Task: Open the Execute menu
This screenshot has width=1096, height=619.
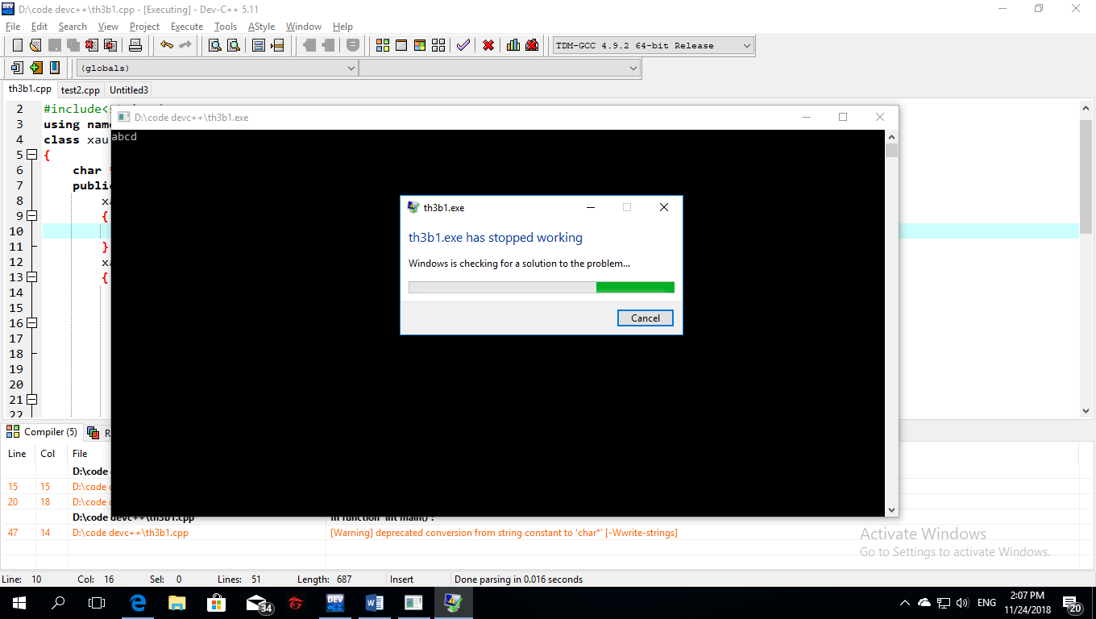Action: pyautogui.click(x=186, y=27)
